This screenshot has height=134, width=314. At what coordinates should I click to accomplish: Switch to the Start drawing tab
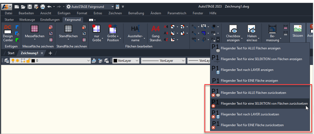pos(11,53)
